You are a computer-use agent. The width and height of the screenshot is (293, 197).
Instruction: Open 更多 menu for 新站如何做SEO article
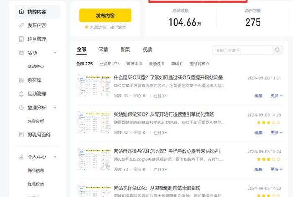pos(276,132)
